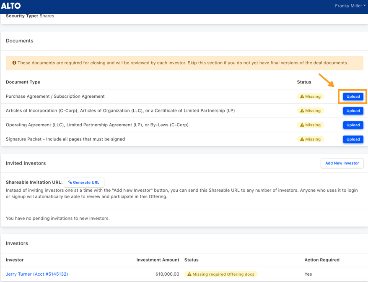Click Missing badge for Articles of Incorporation
Image resolution: width=368 pixels, height=282 pixels.
pyautogui.click(x=310, y=111)
